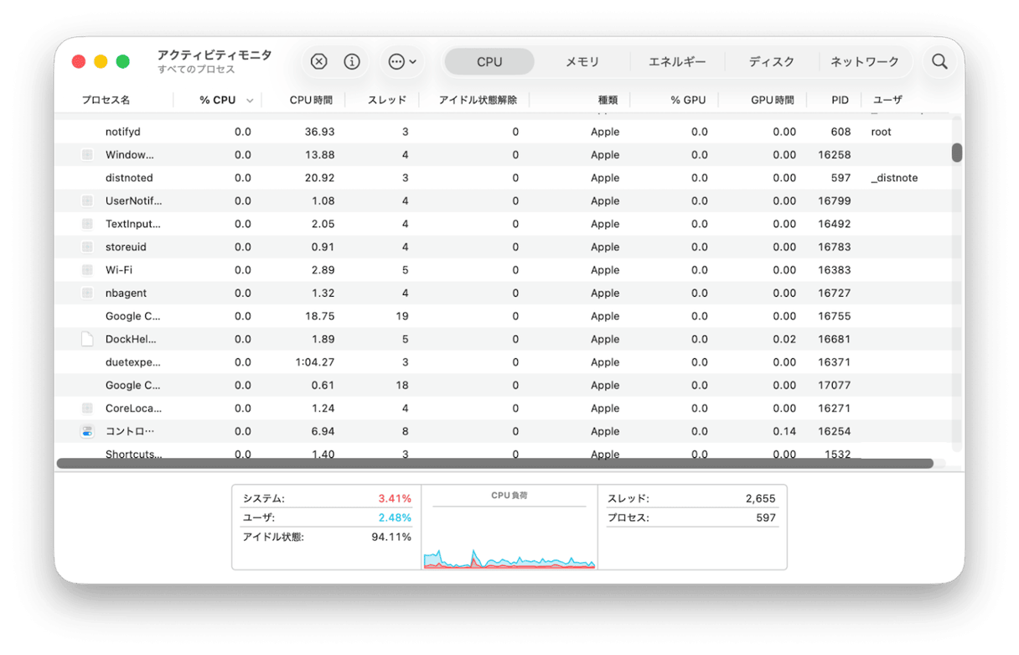Select the ネットワーク tab

point(864,61)
